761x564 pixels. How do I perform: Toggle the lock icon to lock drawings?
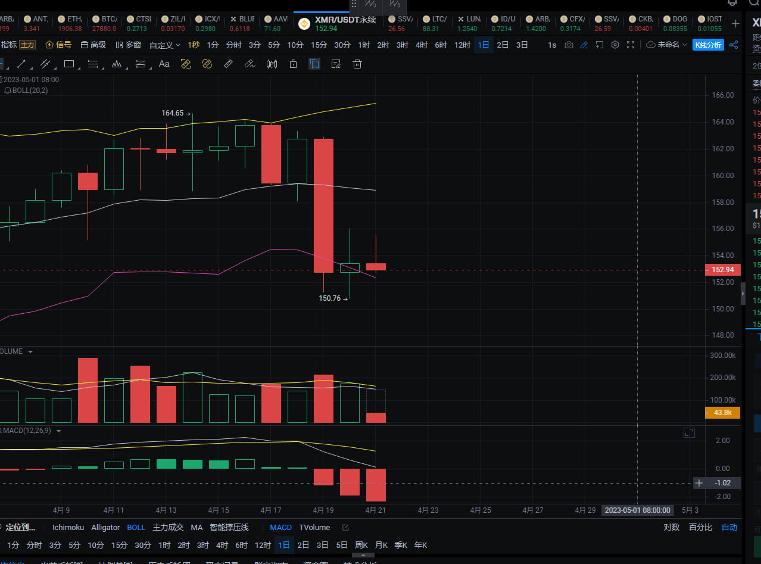(293, 64)
